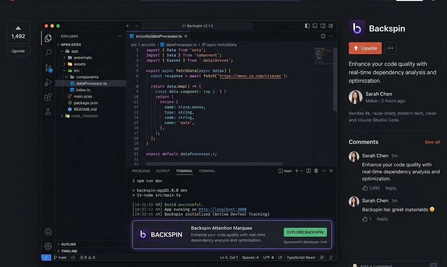Split the editor to the right
Viewport: 447px width, 267px height.
(x=323, y=36)
